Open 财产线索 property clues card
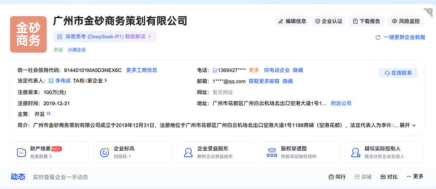The width and height of the screenshot is (436, 189). (x=49, y=152)
